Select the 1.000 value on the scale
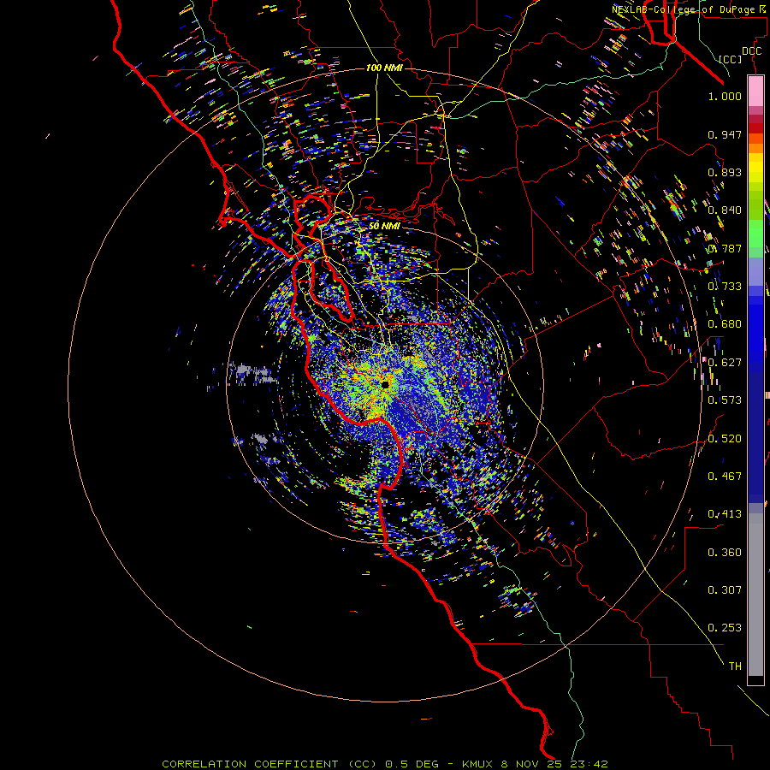Image resolution: width=770 pixels, height=770 pixels. tap(725, 96)
